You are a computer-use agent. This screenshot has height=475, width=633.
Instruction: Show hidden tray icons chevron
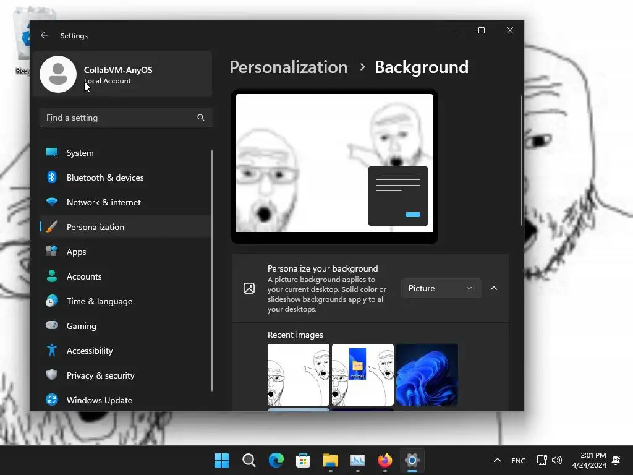(x=498, y=460)
